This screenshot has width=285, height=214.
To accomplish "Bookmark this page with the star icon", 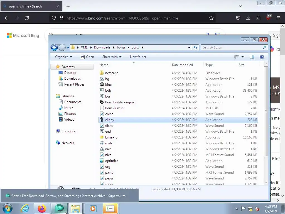I will click(x=211, y=18).
